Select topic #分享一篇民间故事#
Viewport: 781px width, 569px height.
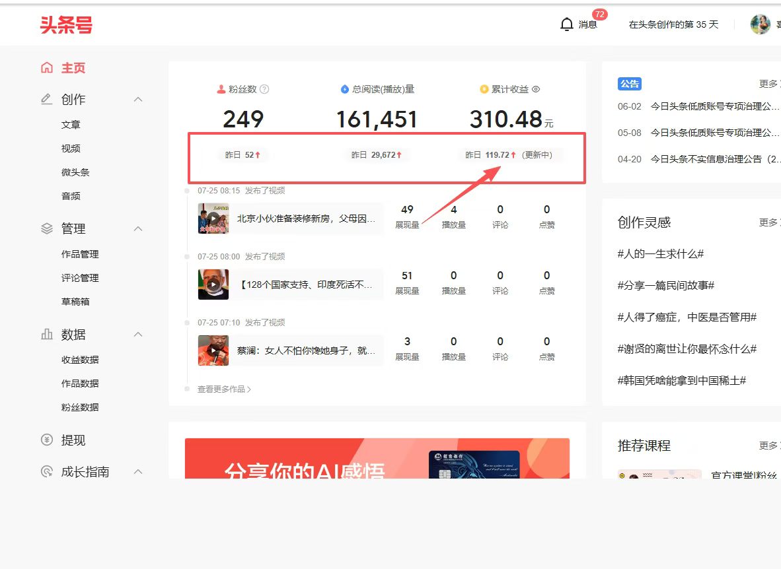pyautogui.click(x=666, y=285)
